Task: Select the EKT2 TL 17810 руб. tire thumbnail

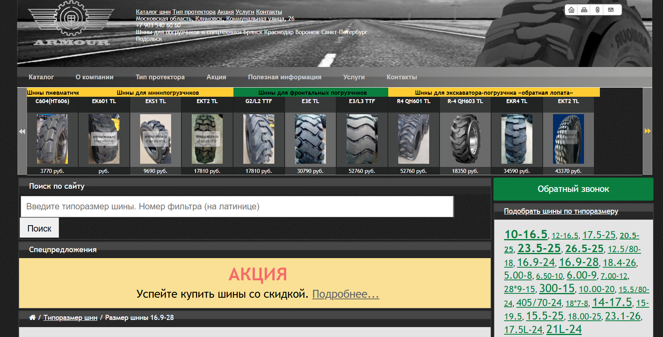Action: [207, 139]
